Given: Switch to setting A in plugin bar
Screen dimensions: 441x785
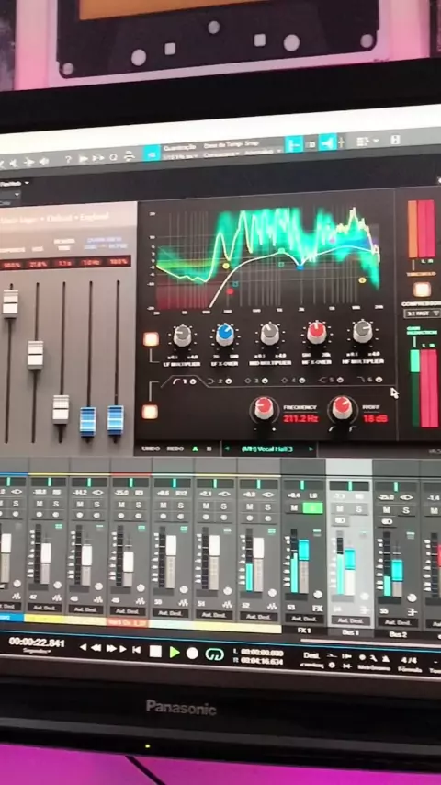Looking at the screenshot, I should tap(195, 449).
